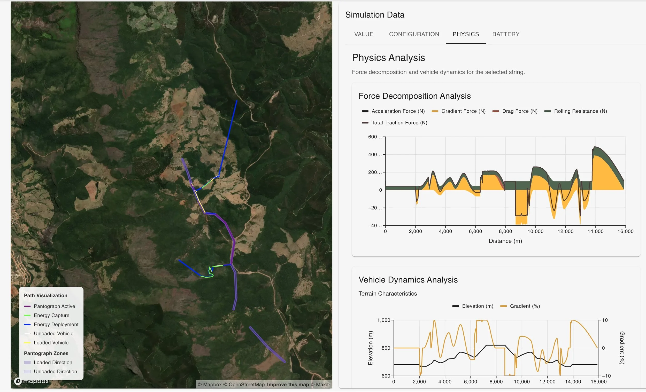Screen dimensions: 646x392
Task: Toggle Gradient (%) legend marker
Action: pyautogui.click(x=503, y=306)
